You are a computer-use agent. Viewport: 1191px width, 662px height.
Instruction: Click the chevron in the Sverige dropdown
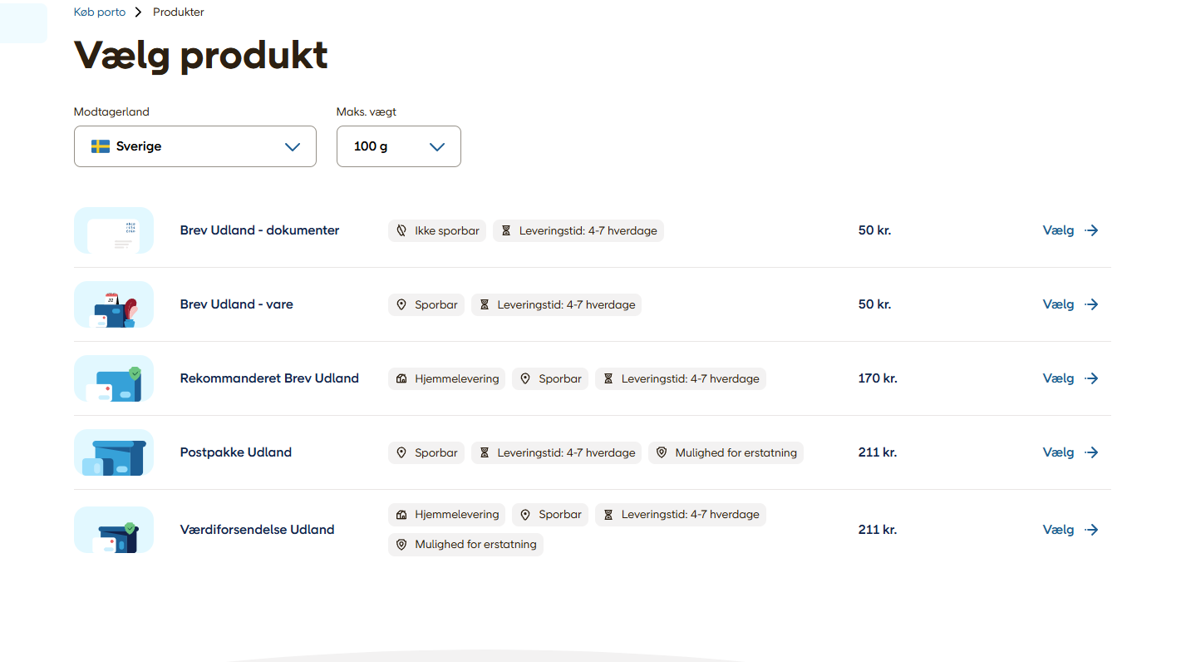[293, 146]
